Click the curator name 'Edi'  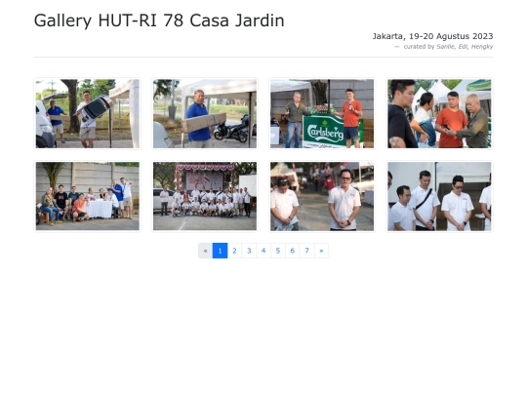tap(463, 47)
